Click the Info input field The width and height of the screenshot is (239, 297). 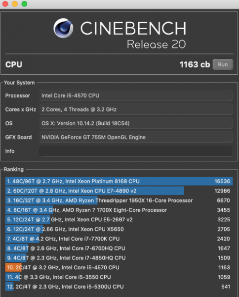[136, 151]
